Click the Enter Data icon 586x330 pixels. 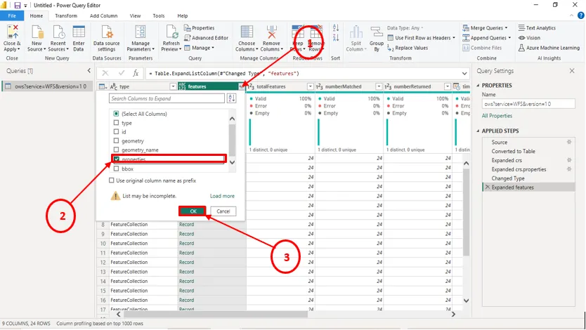(79, 32)
